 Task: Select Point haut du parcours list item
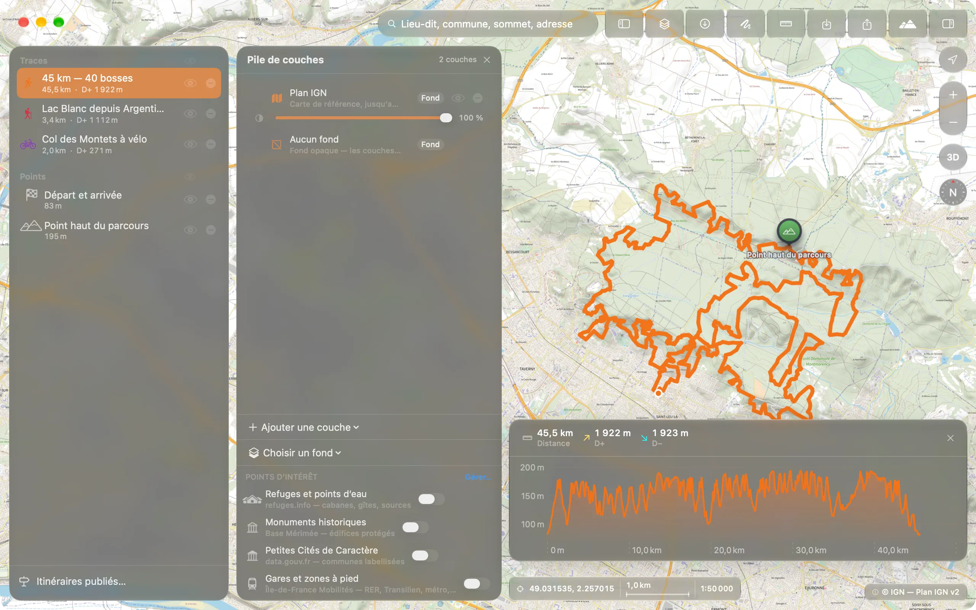[119, 230]
